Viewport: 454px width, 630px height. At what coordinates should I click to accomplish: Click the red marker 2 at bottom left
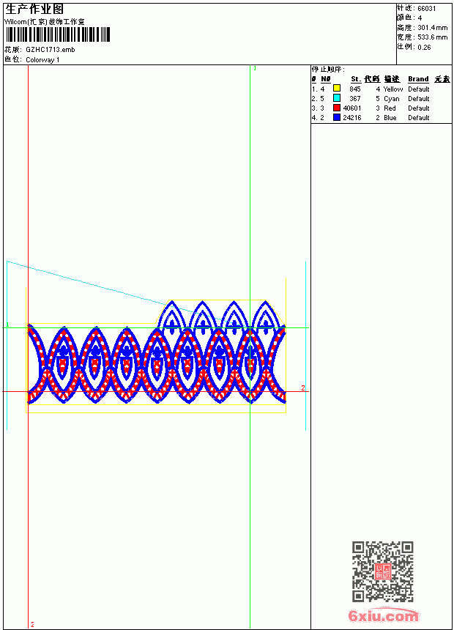click(32, 624)
